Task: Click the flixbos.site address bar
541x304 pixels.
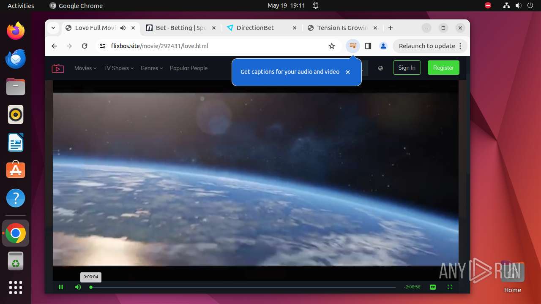Action: [x=218, y=46]
